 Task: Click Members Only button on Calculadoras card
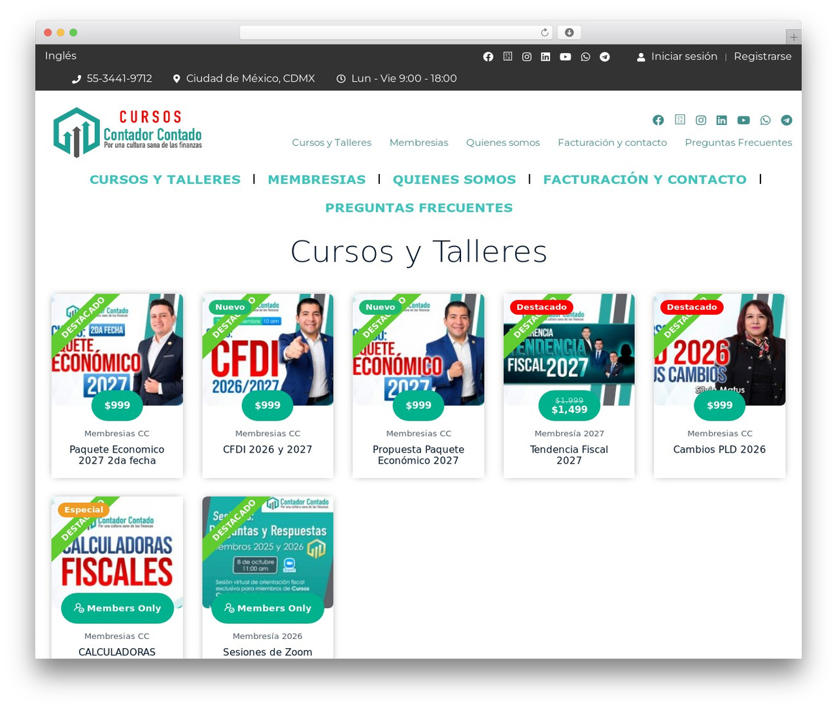tap(117, 608)
